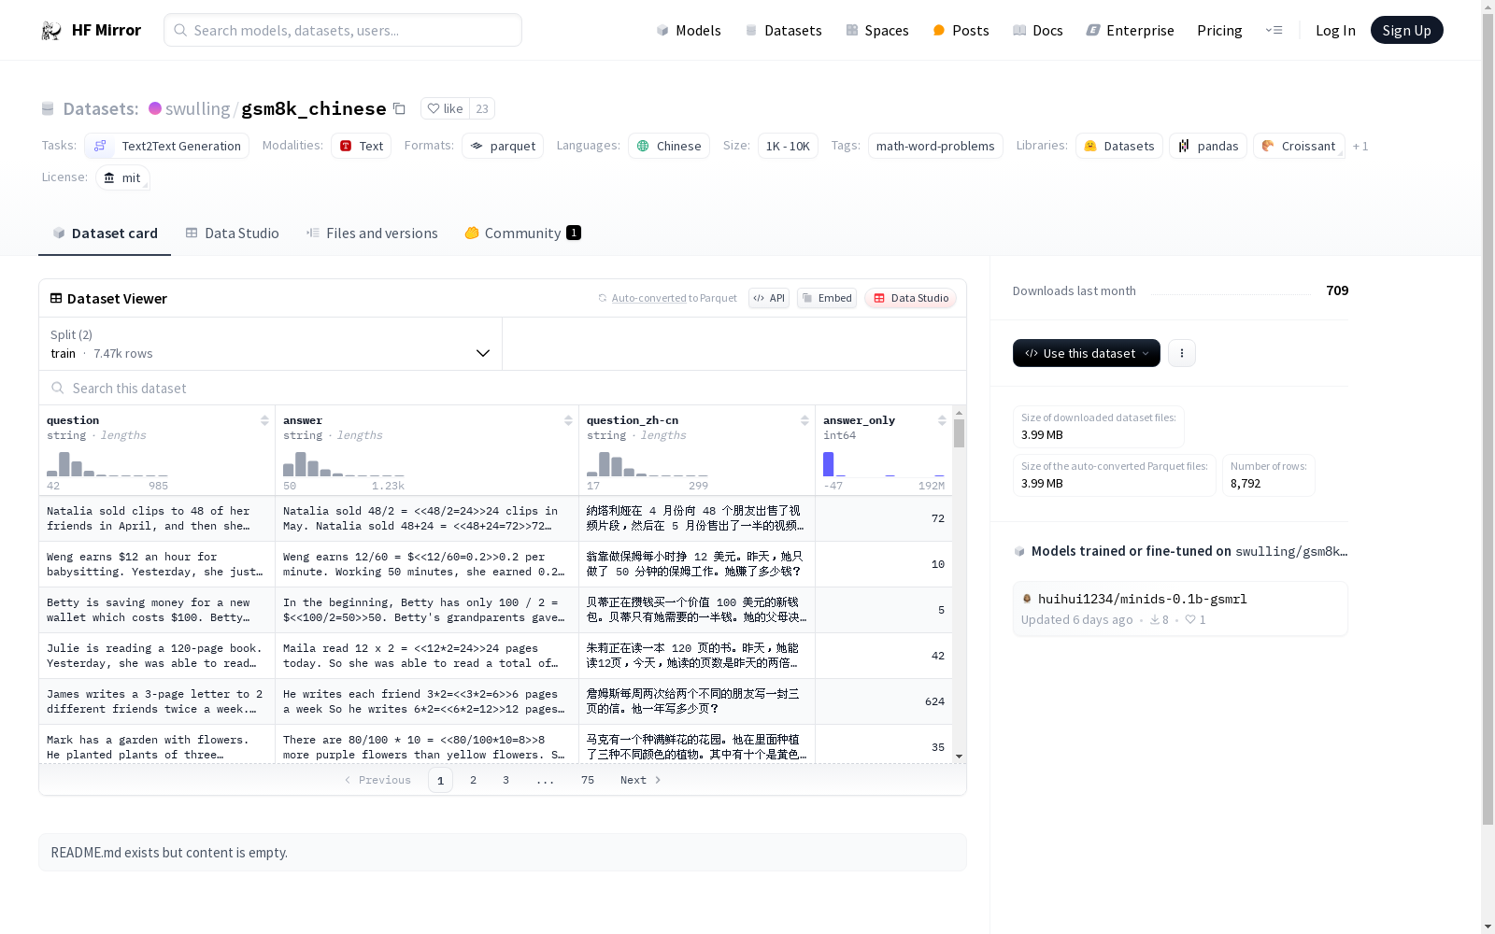Viewport: 1495px width, 934px height.
Task: Click in the top search models field
Action: pyautogui.click(x=343, y=30)
